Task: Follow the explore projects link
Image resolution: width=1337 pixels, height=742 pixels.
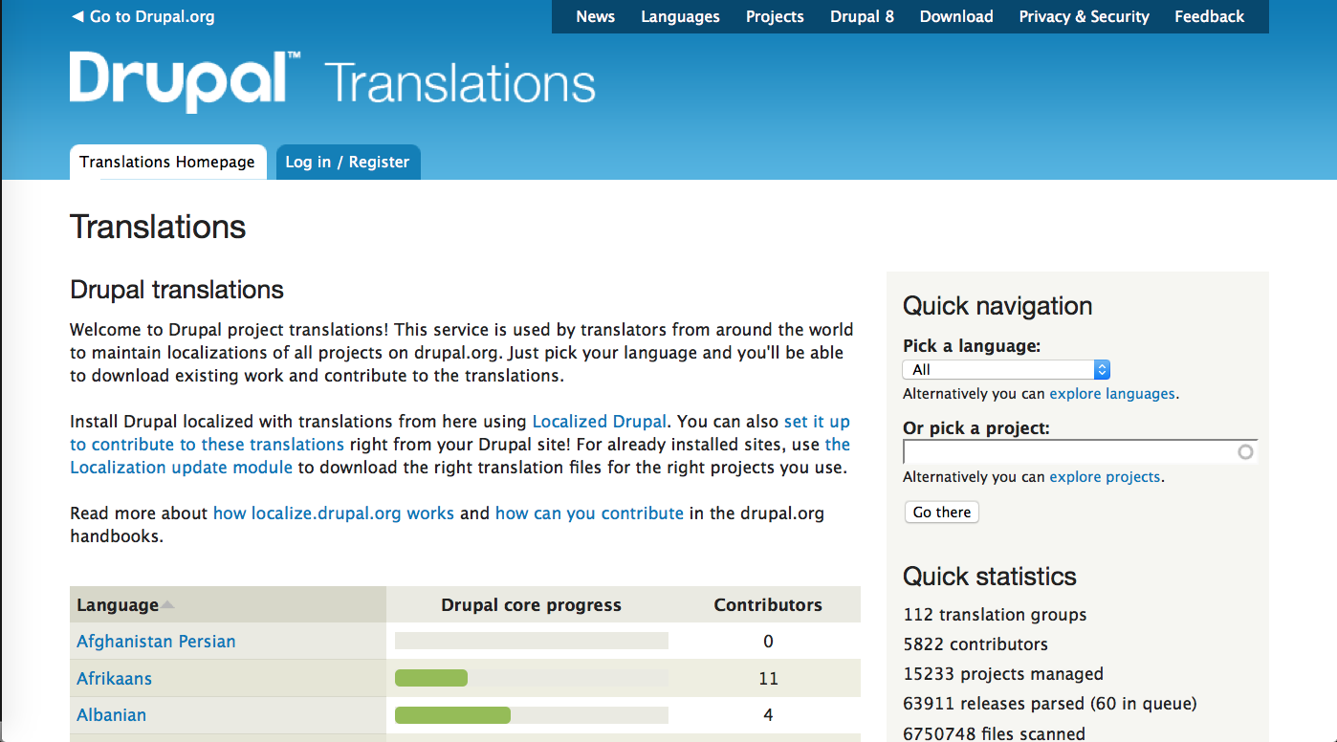Action: 1105,476
